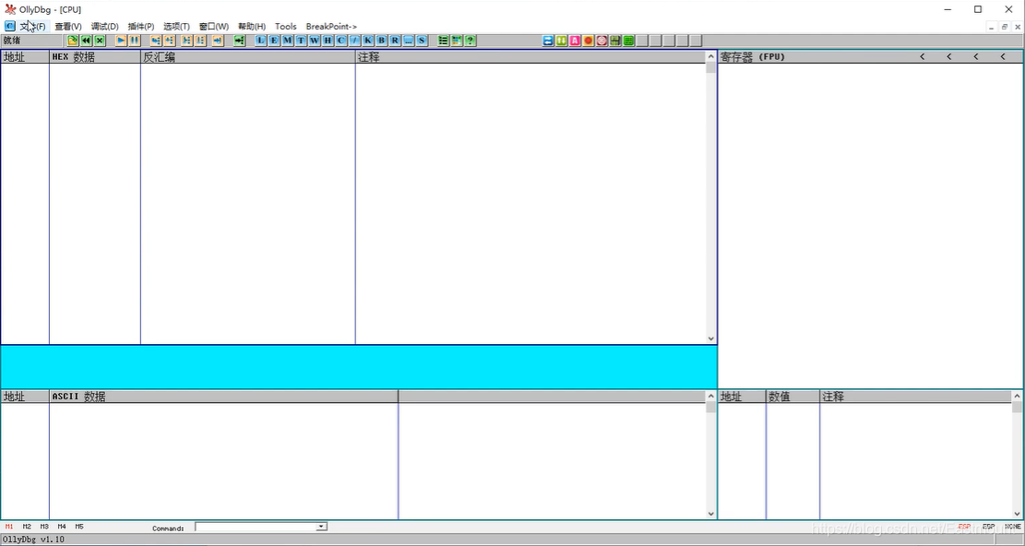Open the 文件(F) menu
The width and height of the screenshot is (1025, 546).
(x=32, y=26)
